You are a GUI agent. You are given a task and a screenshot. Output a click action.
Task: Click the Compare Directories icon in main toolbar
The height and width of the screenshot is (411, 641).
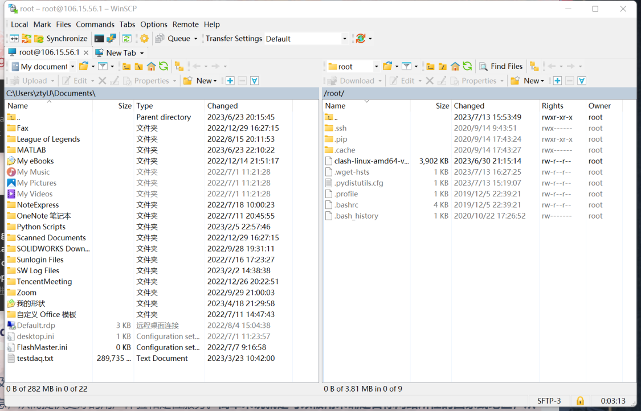coord(14,38)
